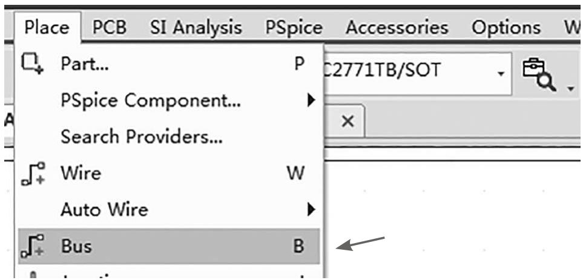Image resolution: width=583 pixels, height=280 pixels.
Task: Click the Bus tool icon
Action: coord(33,246)
